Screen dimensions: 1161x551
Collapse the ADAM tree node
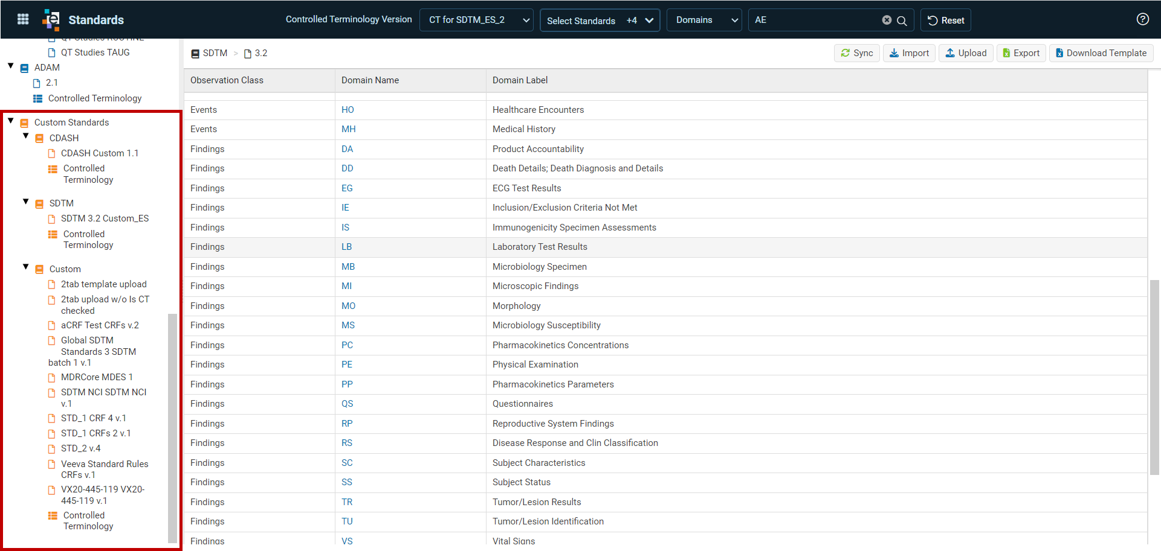coord(11,66)
